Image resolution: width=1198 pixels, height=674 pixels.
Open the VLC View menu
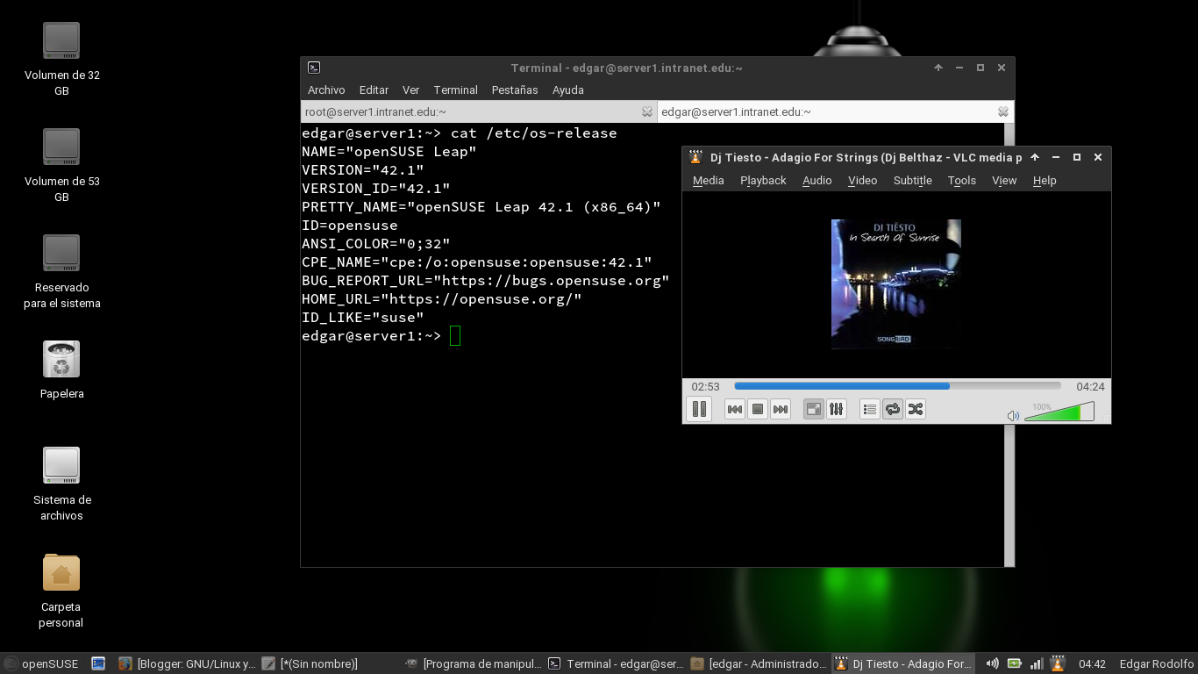point(1004,181)
